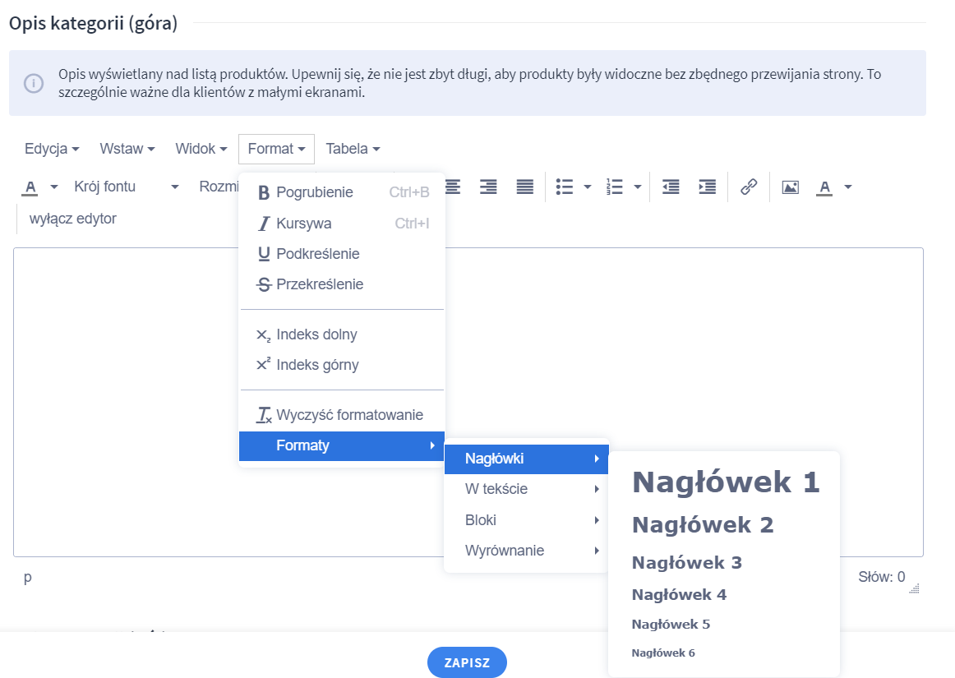The width and height of the screenshot is (955, 678).
Task: Click the info icon in notice box
Action: [34, 83]
